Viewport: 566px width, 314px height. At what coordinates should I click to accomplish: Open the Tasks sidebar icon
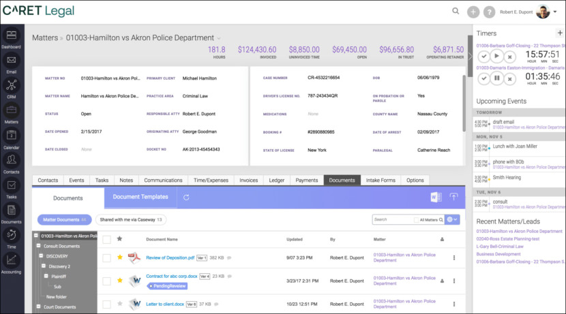[x=11, y=185]
